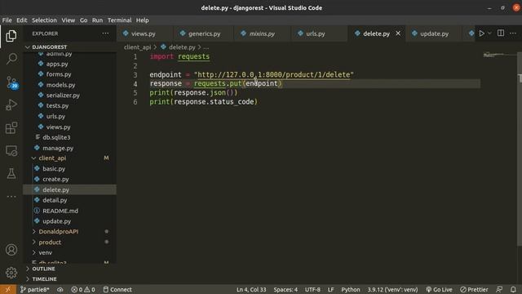Screen dimensions: 522x294
Task: Open the Search view icon
Action: [11, 59]
